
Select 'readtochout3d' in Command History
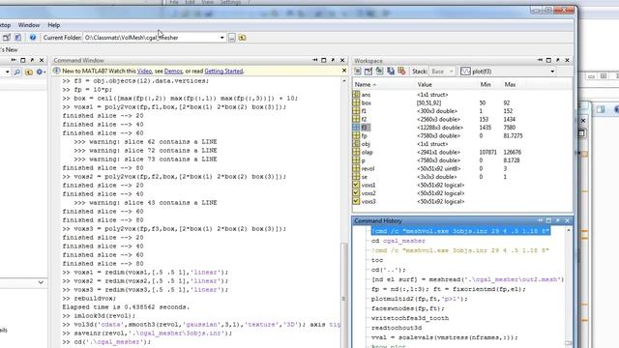[x=397, y=328]
